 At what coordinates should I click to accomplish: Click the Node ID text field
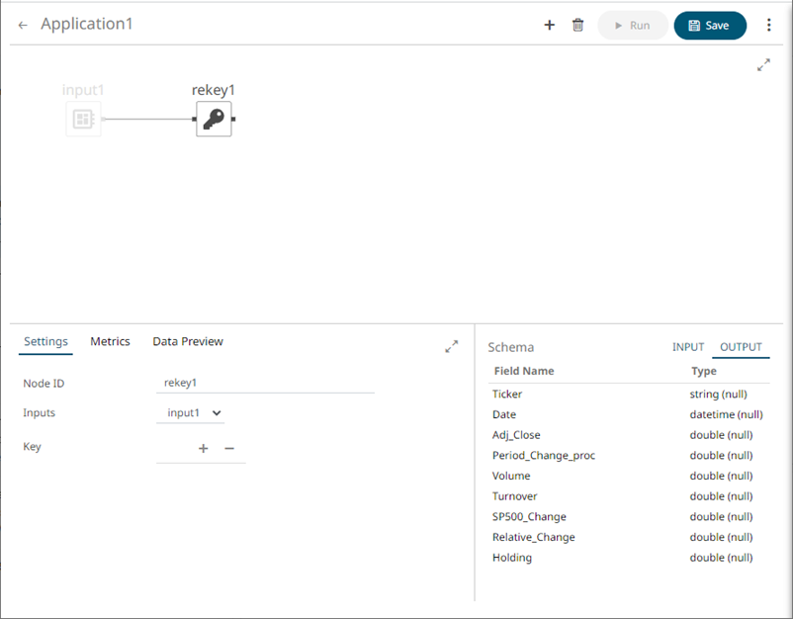265,384
